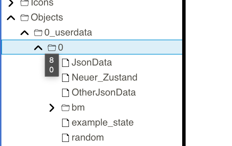This screenshot has height=146, width=232.
Task: Select the OtherJsonData state label
Action: [x=103, y=93]
